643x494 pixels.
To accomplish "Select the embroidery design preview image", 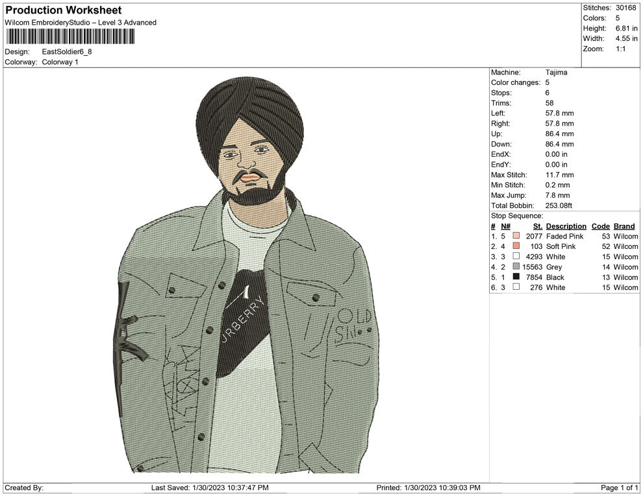I will [246, 275].
